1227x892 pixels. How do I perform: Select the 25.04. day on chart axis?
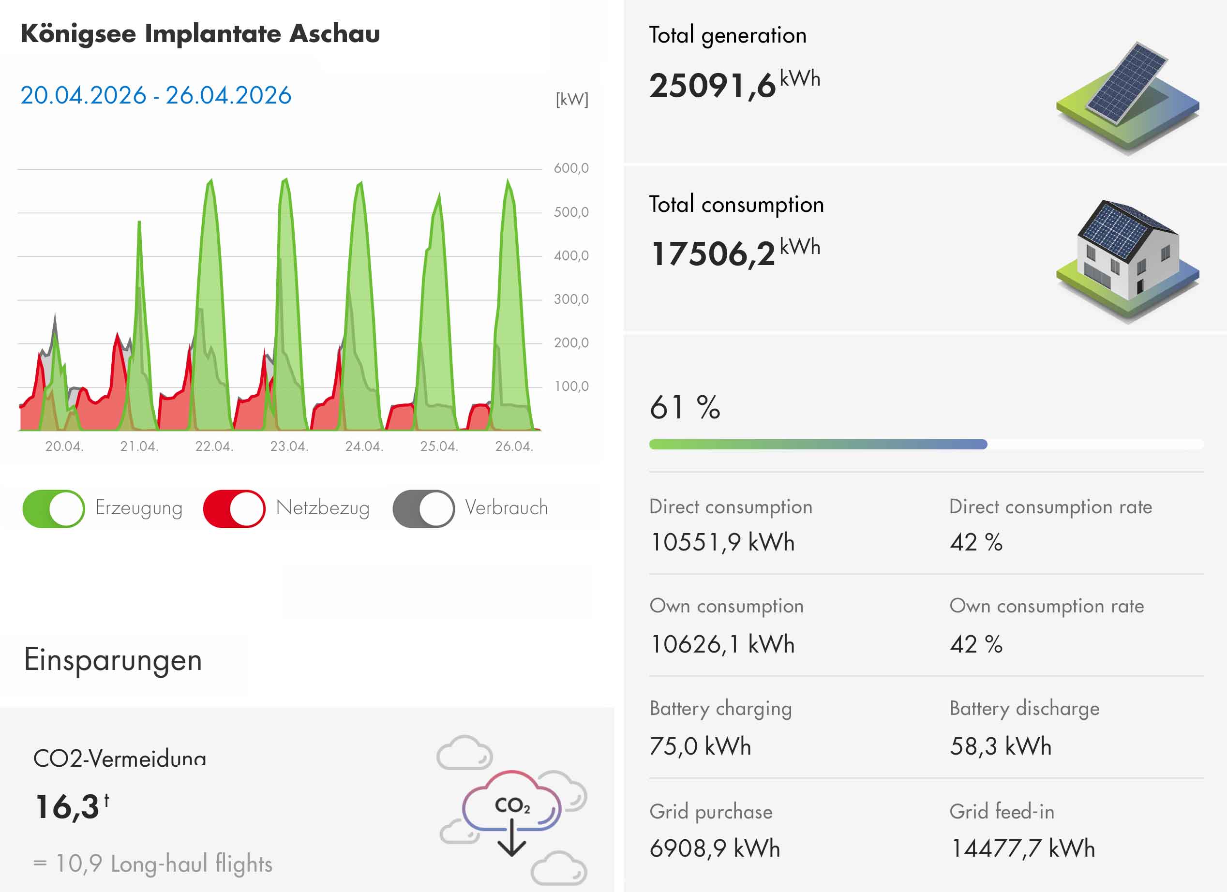click(439, 446)
